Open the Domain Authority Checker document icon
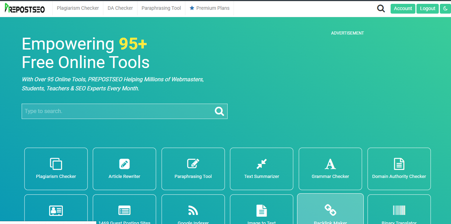This screenshot has height=224, width=451. click(x=399, y=164)
